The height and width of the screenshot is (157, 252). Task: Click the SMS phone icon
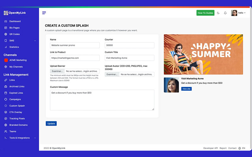[x=6, y=41]
